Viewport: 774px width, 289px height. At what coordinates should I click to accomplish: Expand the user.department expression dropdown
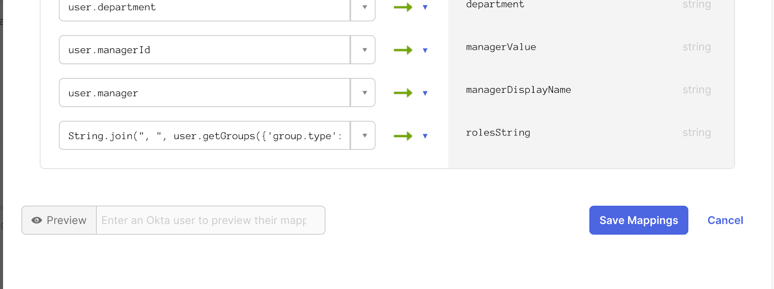[364, 7]
